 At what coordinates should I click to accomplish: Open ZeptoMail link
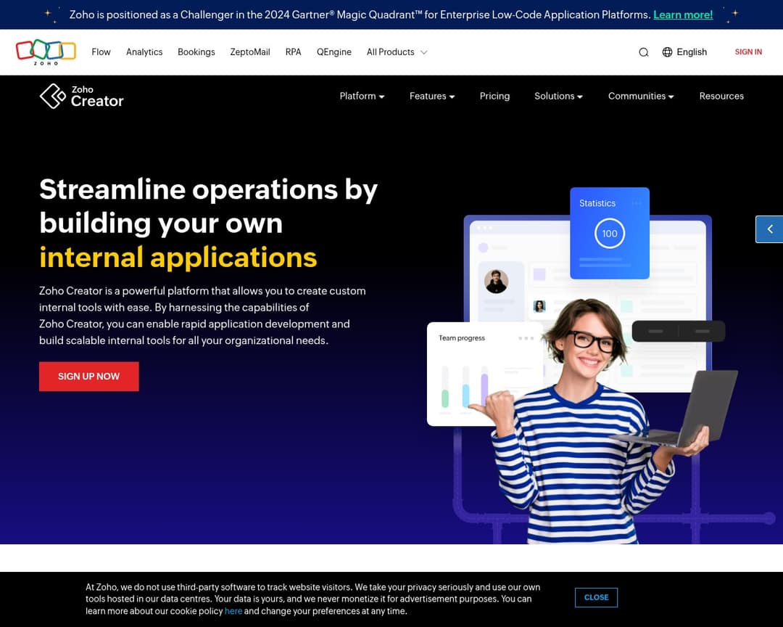(250, 52)
